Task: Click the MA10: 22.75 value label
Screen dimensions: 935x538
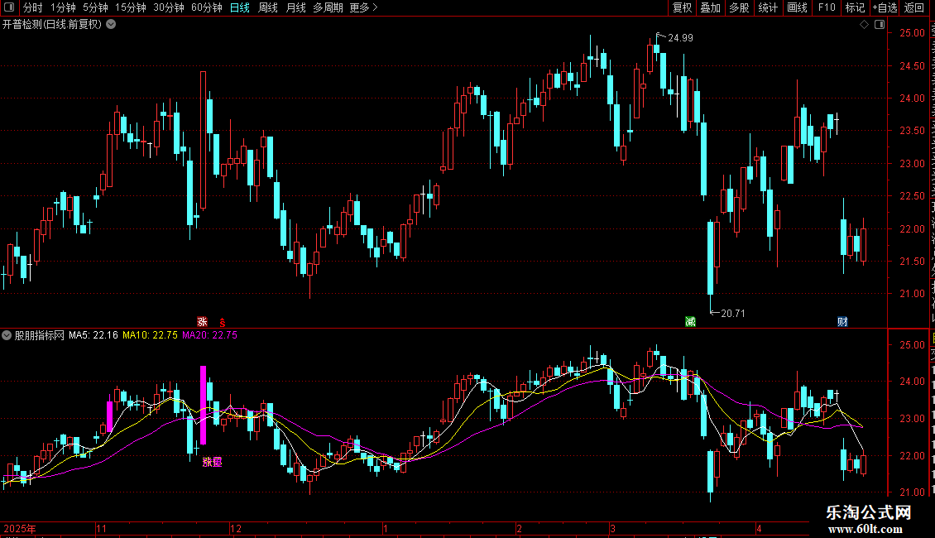Action: (x=151, y=335)
